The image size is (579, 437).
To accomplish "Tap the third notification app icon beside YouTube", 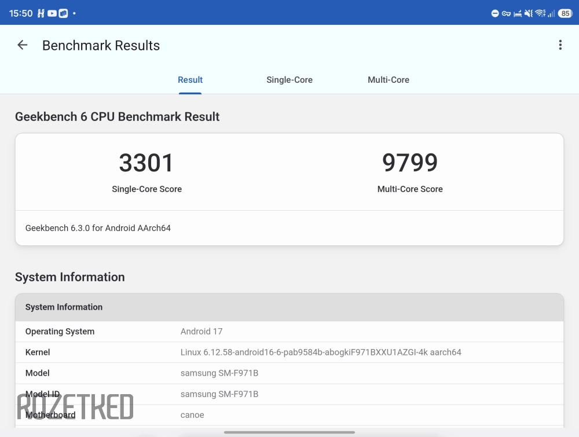I will click(64, 13).
